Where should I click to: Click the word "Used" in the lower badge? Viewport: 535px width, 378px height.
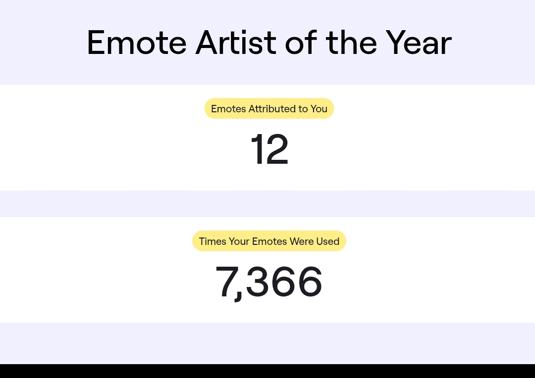click(x=328, y=241)
